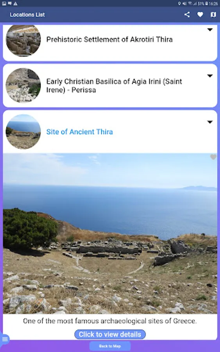Tap the large Ancient Thira ruins photo
Viewport: 220px width, 352px height.
coord(110,233)
